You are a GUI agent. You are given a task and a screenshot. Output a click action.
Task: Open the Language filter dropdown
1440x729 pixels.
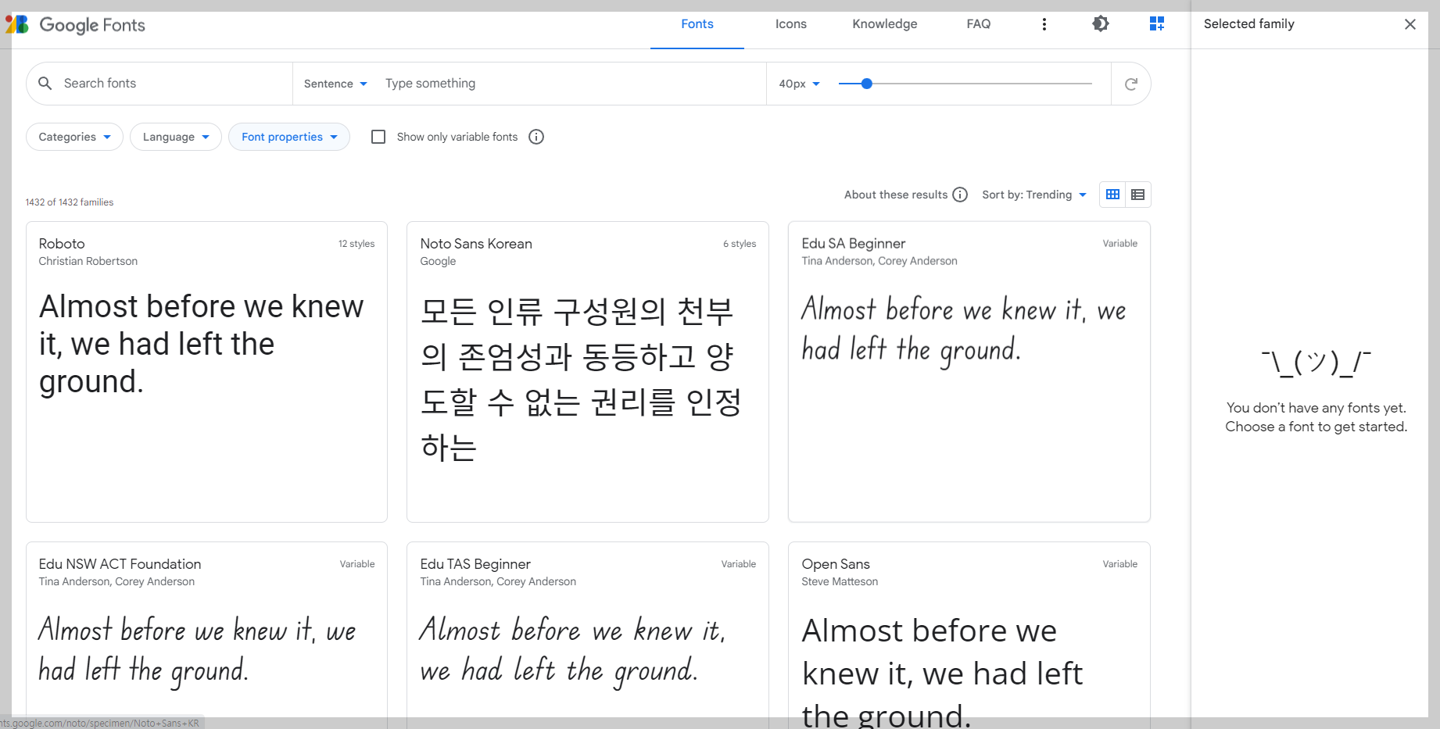tap(176, 137)
